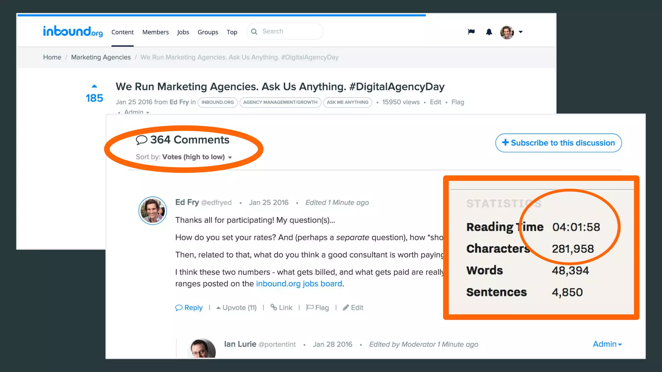Upvote the post with arrow above 185
The width and height of the screenshot is (662, 372).
click(94, 86)
